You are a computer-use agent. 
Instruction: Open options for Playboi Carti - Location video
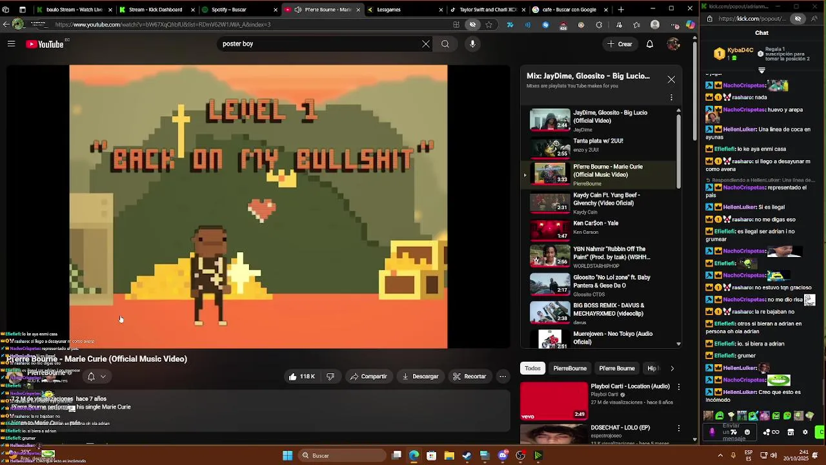point(678,387)
